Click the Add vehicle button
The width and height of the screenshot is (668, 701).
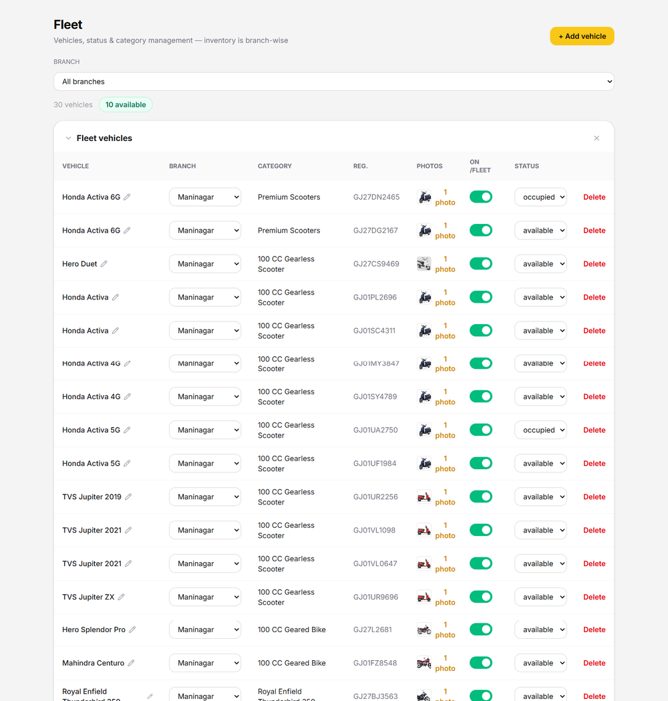pos(582,36)
